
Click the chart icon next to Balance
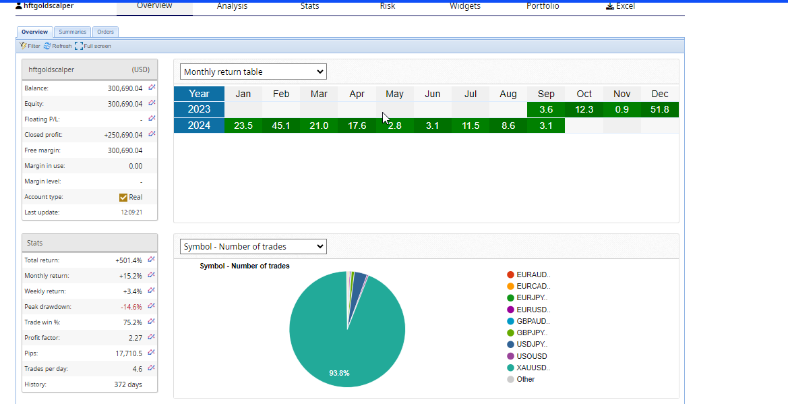point(152,88)
